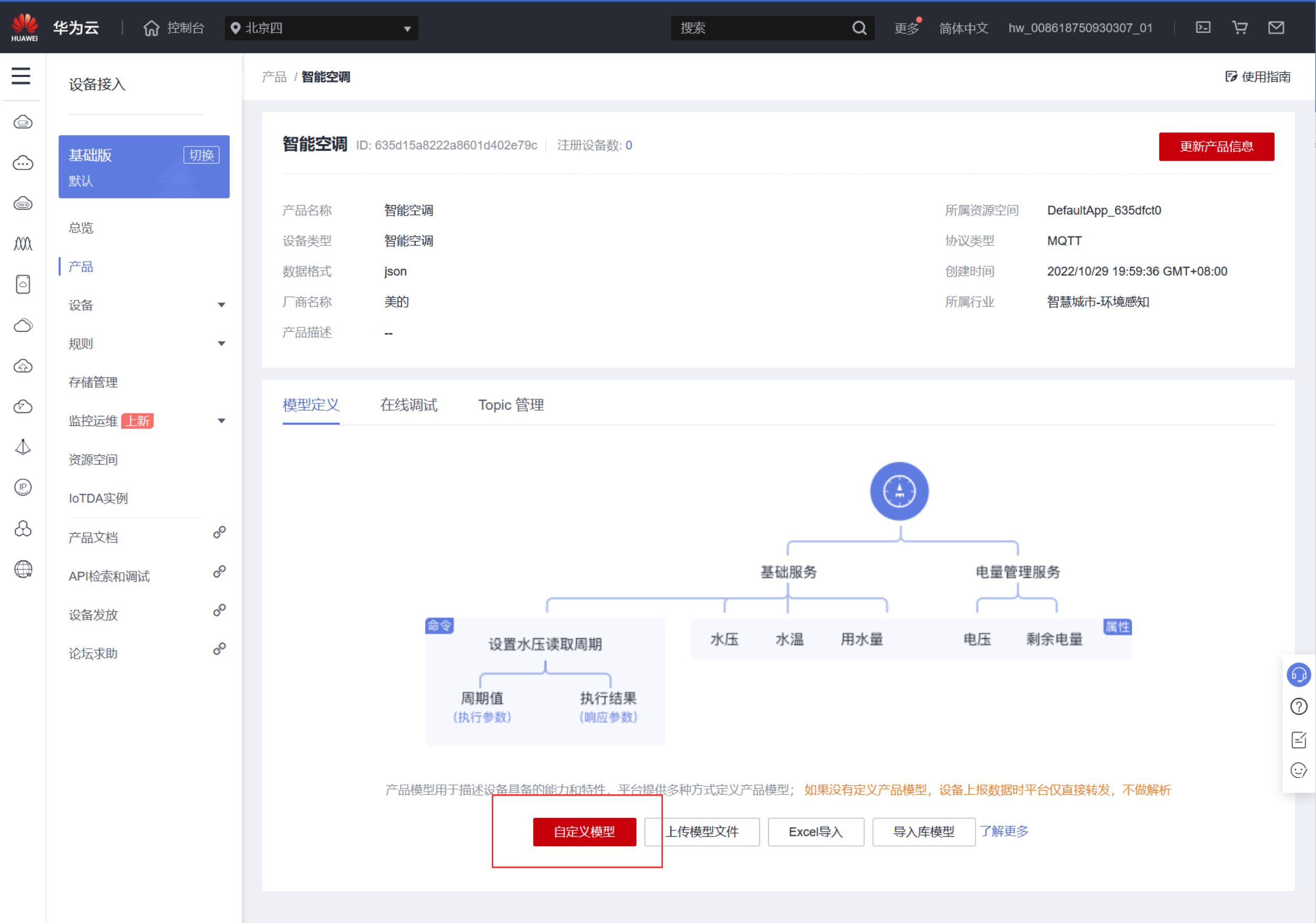
Task: Expand the 设备 sidebar submenu
Action: point(221,305)
